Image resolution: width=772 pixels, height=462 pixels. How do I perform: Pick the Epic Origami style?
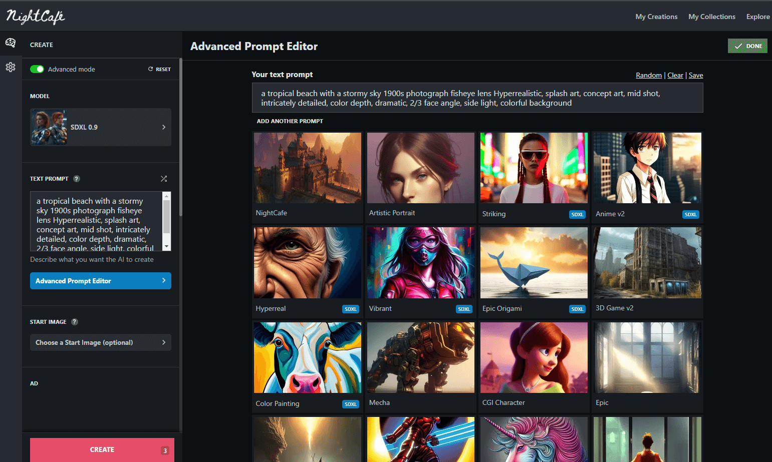(534, 263)
